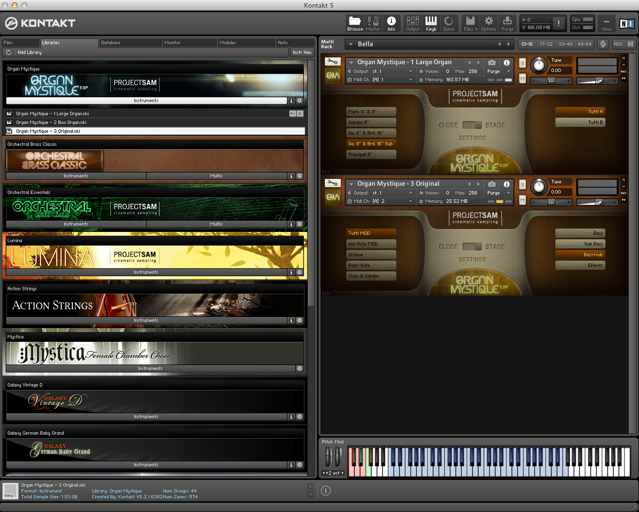This screenshot has height=512, width=639.
Task: Select rack page 17-32
Action: (547, 44)
